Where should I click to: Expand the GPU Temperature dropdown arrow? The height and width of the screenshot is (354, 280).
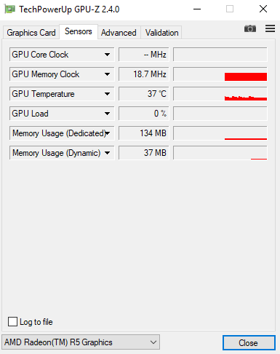107,94
